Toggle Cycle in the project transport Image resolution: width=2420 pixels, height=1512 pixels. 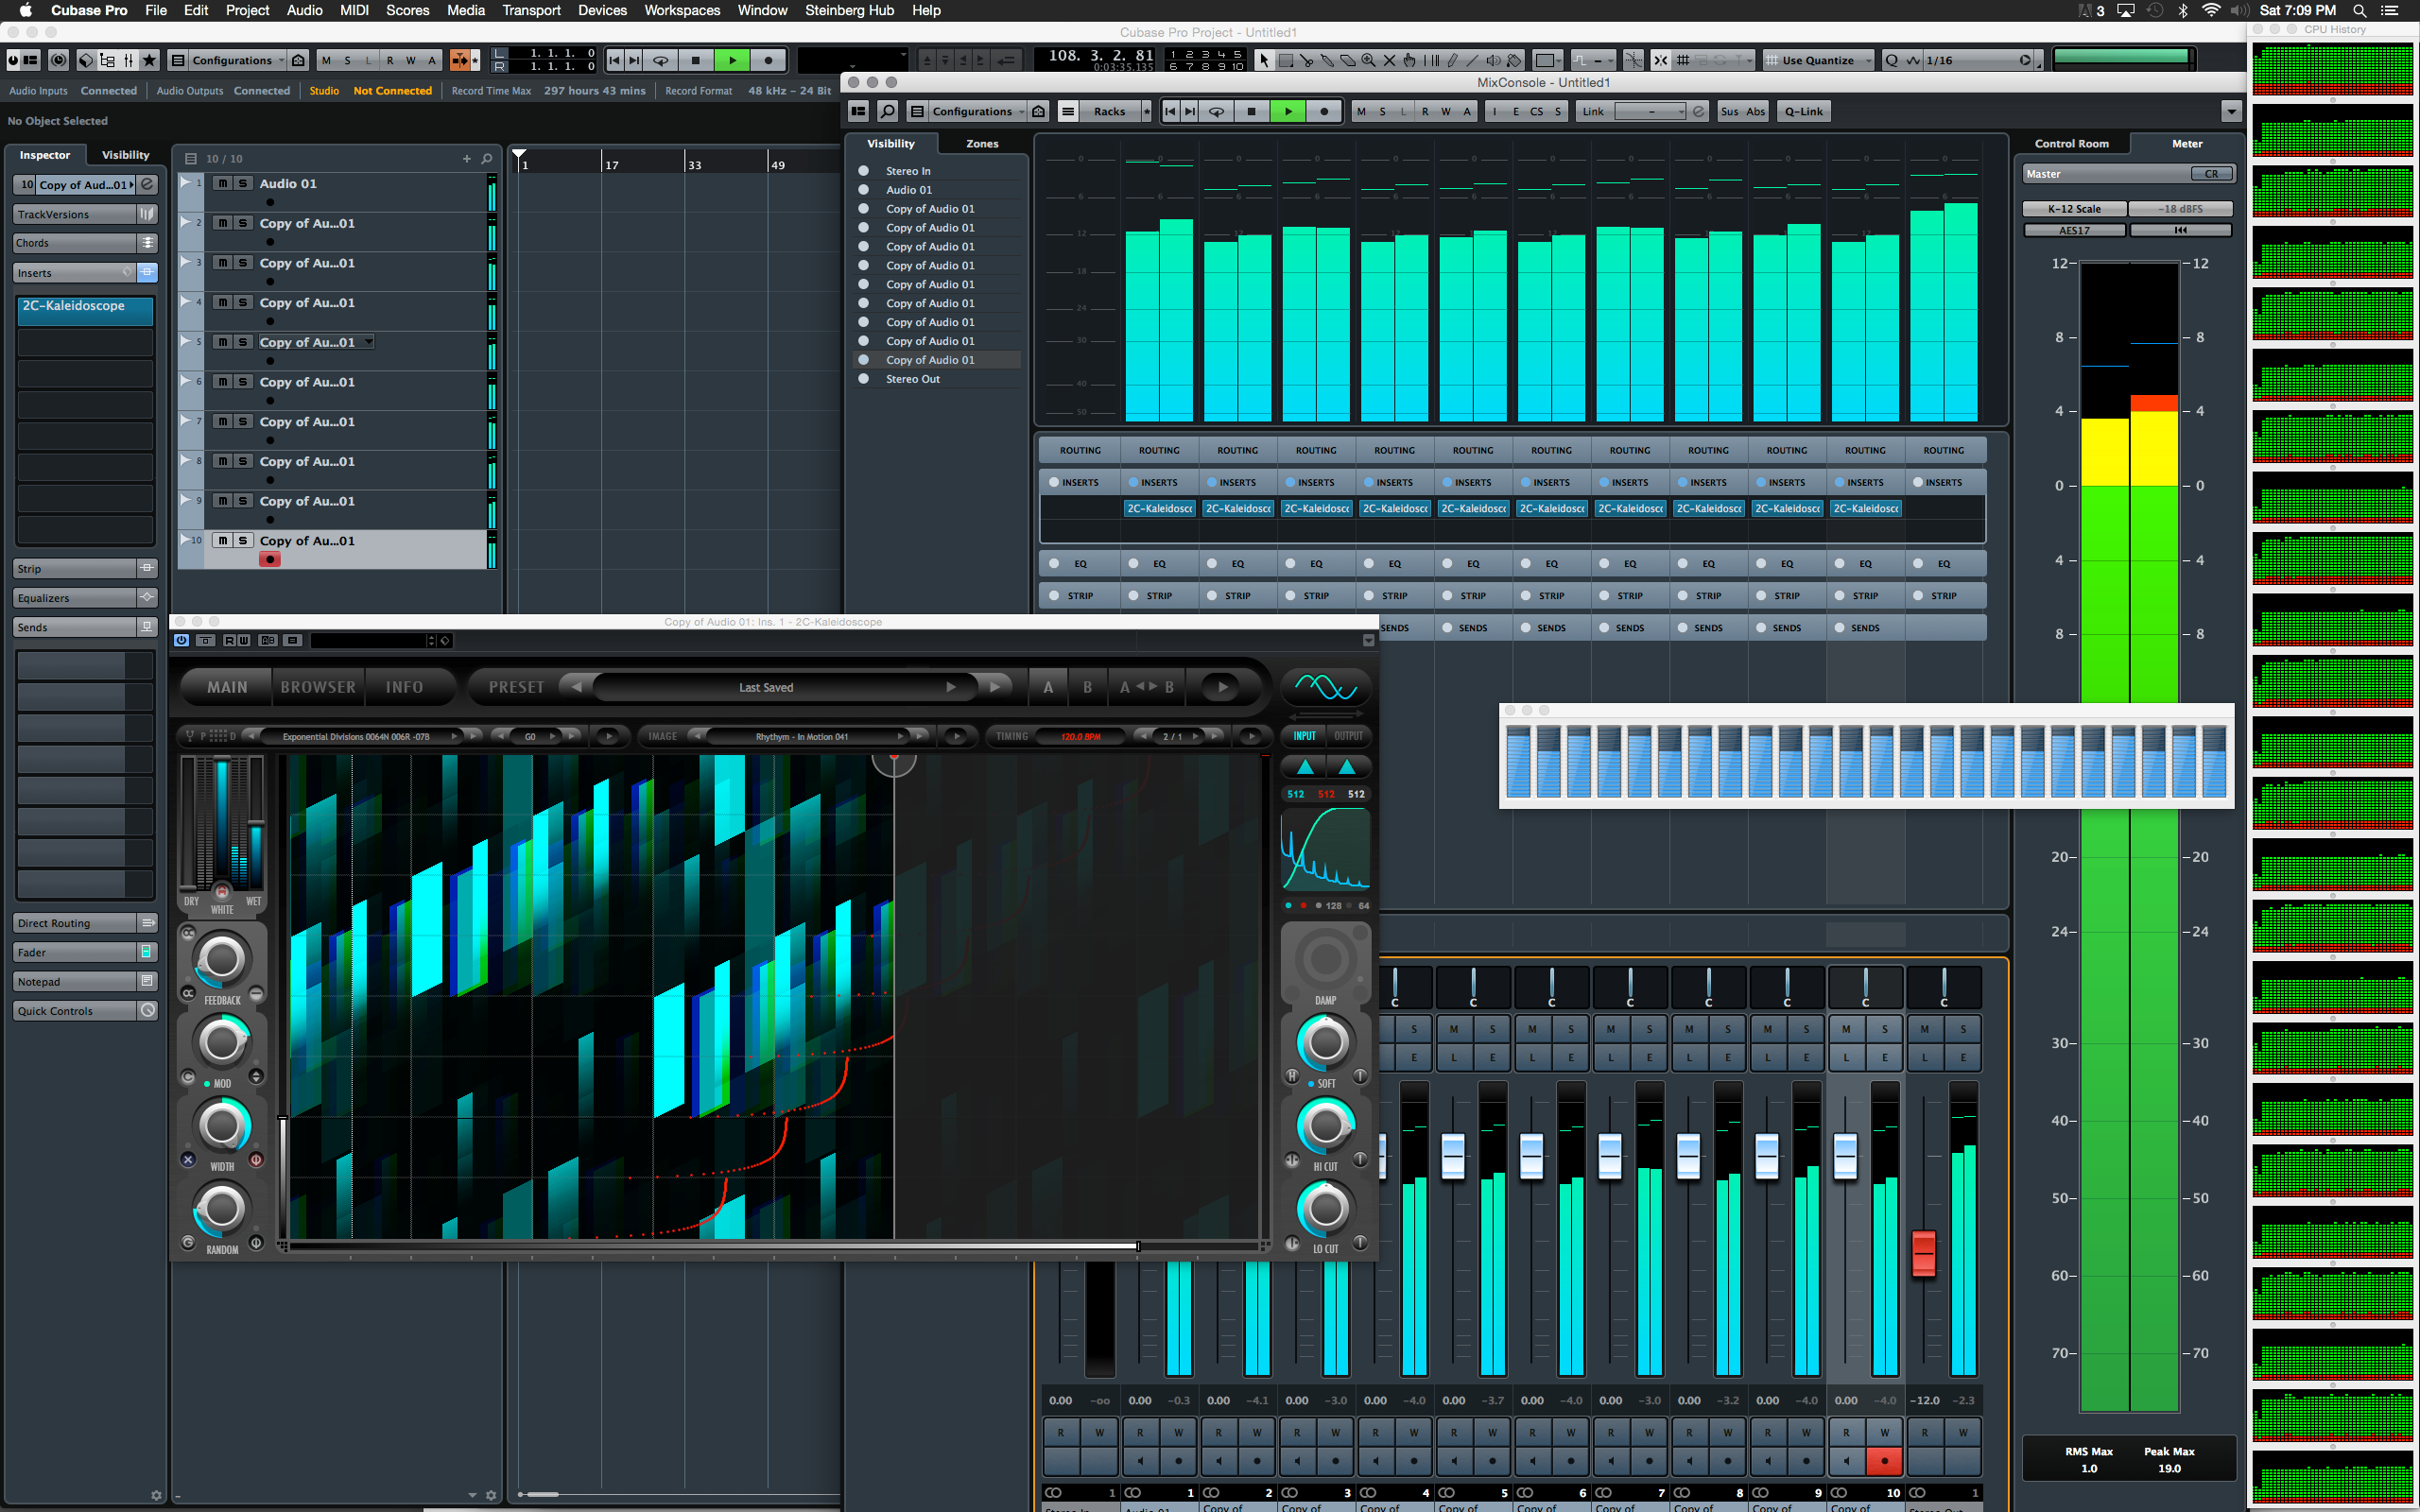point(660,60)
